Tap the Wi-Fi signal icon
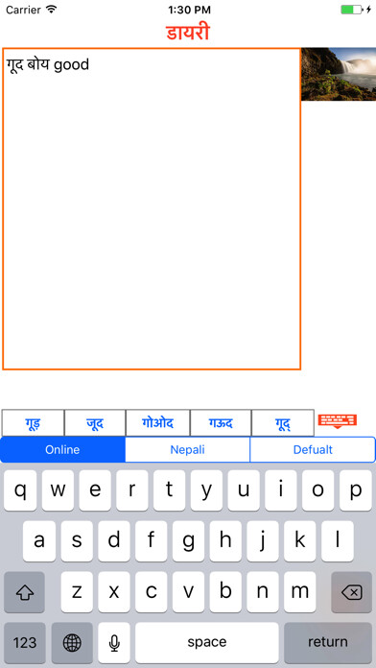Viewport: 376px width, 668px height. pyautogui.click(x=52, y=9)
